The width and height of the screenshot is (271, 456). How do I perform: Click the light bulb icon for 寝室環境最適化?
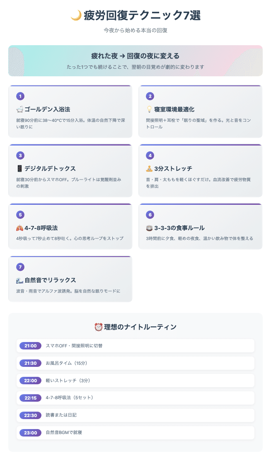click(149, 109)
